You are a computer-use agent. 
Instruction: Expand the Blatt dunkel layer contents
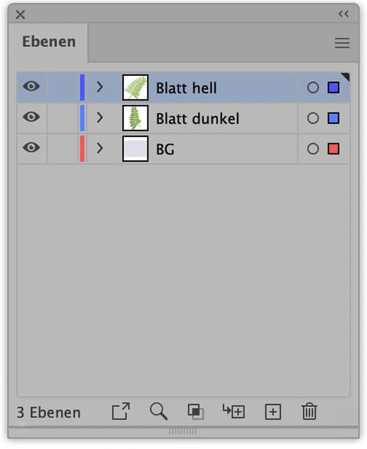[x=99, y=118]
